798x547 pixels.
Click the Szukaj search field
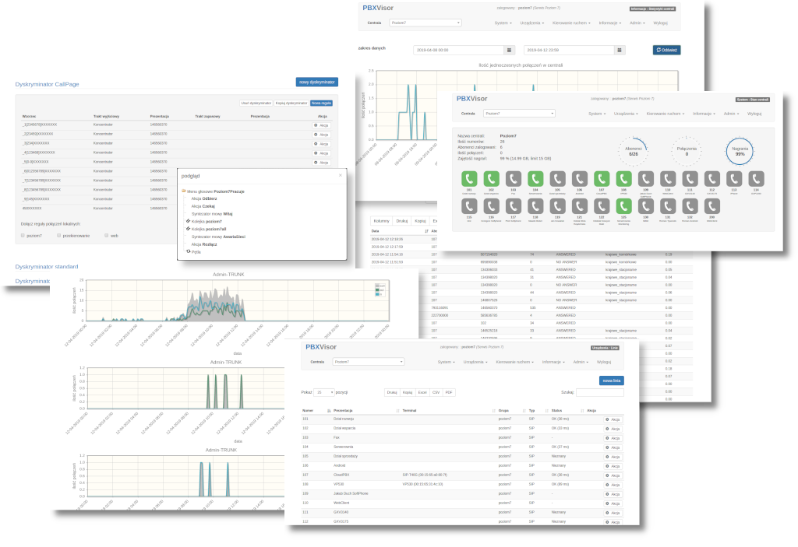coord(599,392)
